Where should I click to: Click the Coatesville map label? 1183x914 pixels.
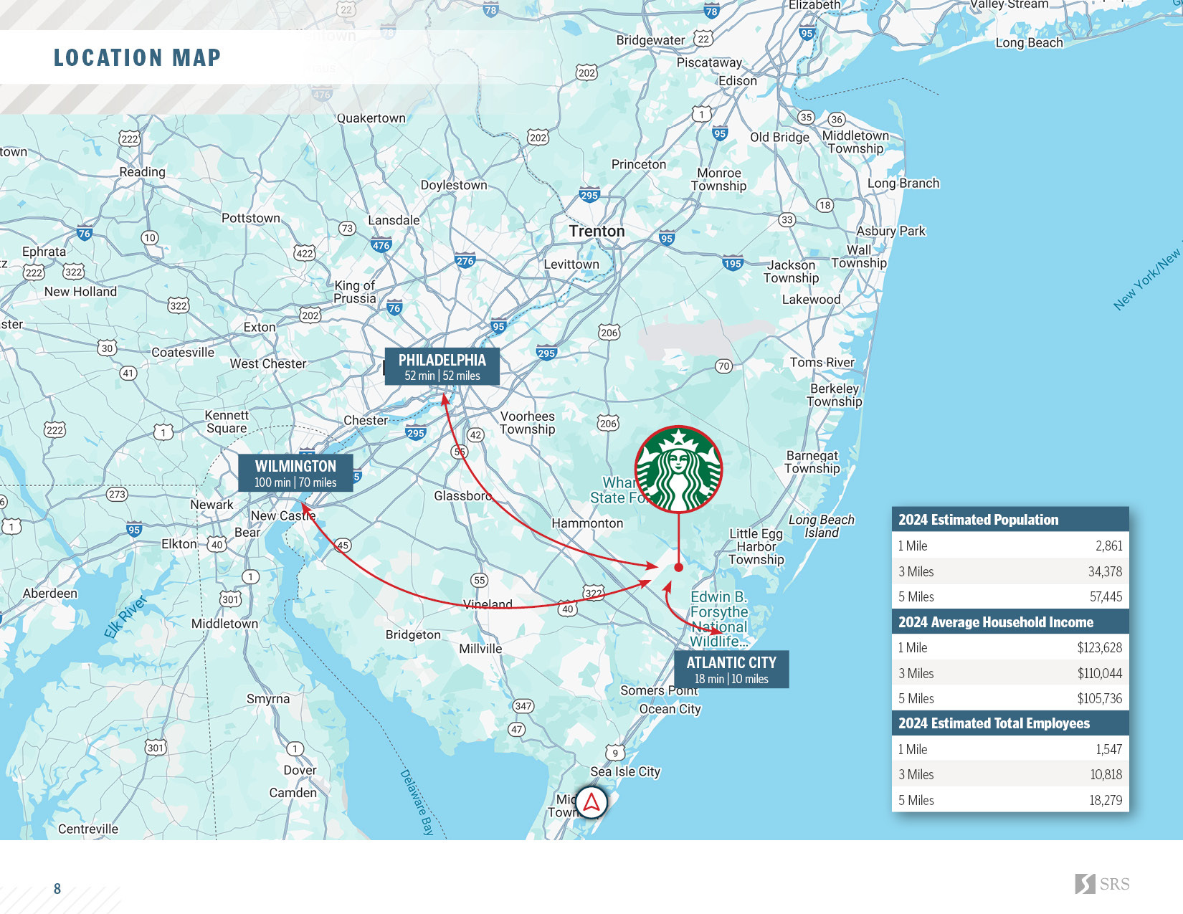(x=183, y=352)
